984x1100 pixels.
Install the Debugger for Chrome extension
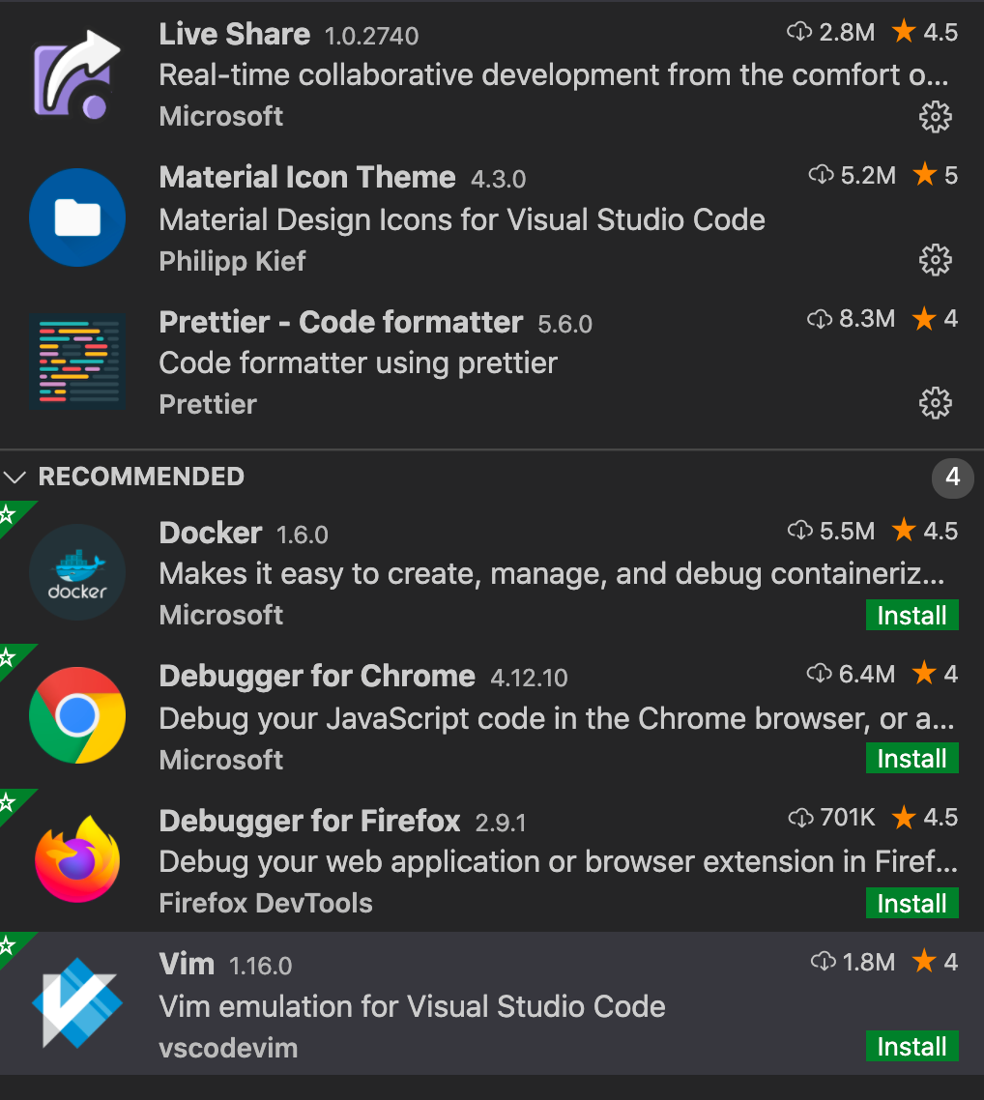pyautogui.click(x=911, y=758)
